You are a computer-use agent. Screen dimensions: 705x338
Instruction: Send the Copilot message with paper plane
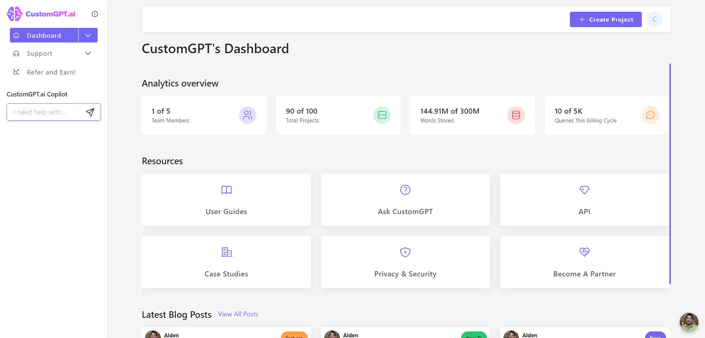90,112
